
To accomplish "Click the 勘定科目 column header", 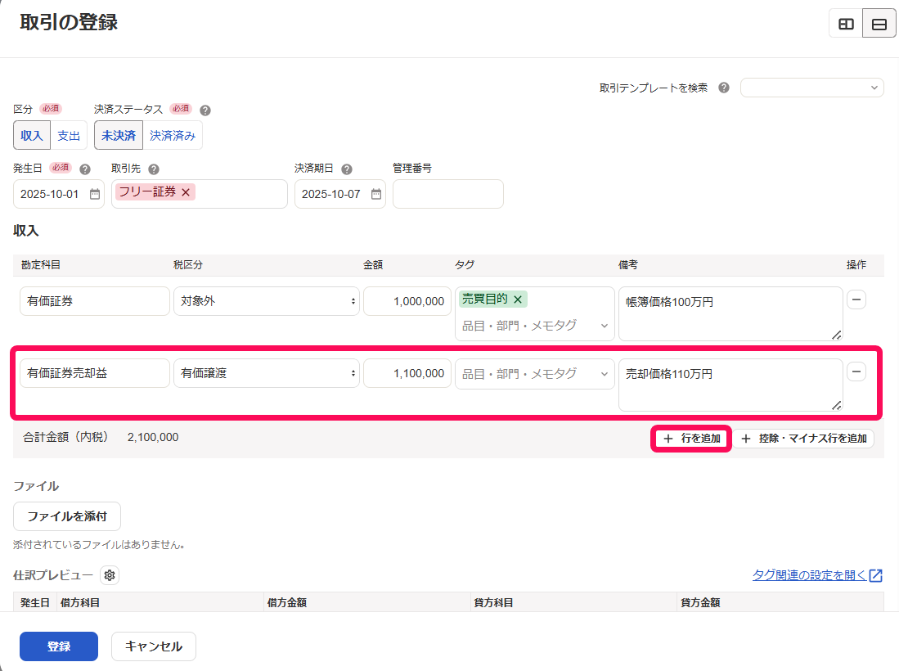I will 40,265.
